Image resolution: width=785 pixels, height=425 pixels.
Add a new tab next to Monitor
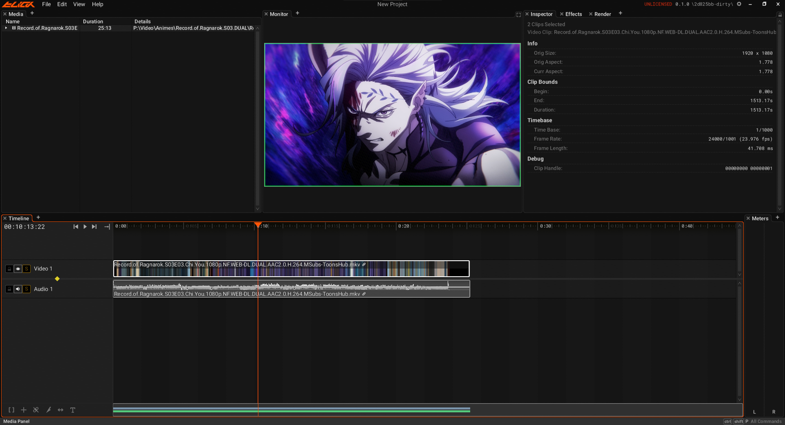click(298, 13)
